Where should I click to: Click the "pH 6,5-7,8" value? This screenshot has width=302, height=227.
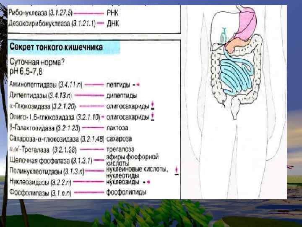click(26, 71)
